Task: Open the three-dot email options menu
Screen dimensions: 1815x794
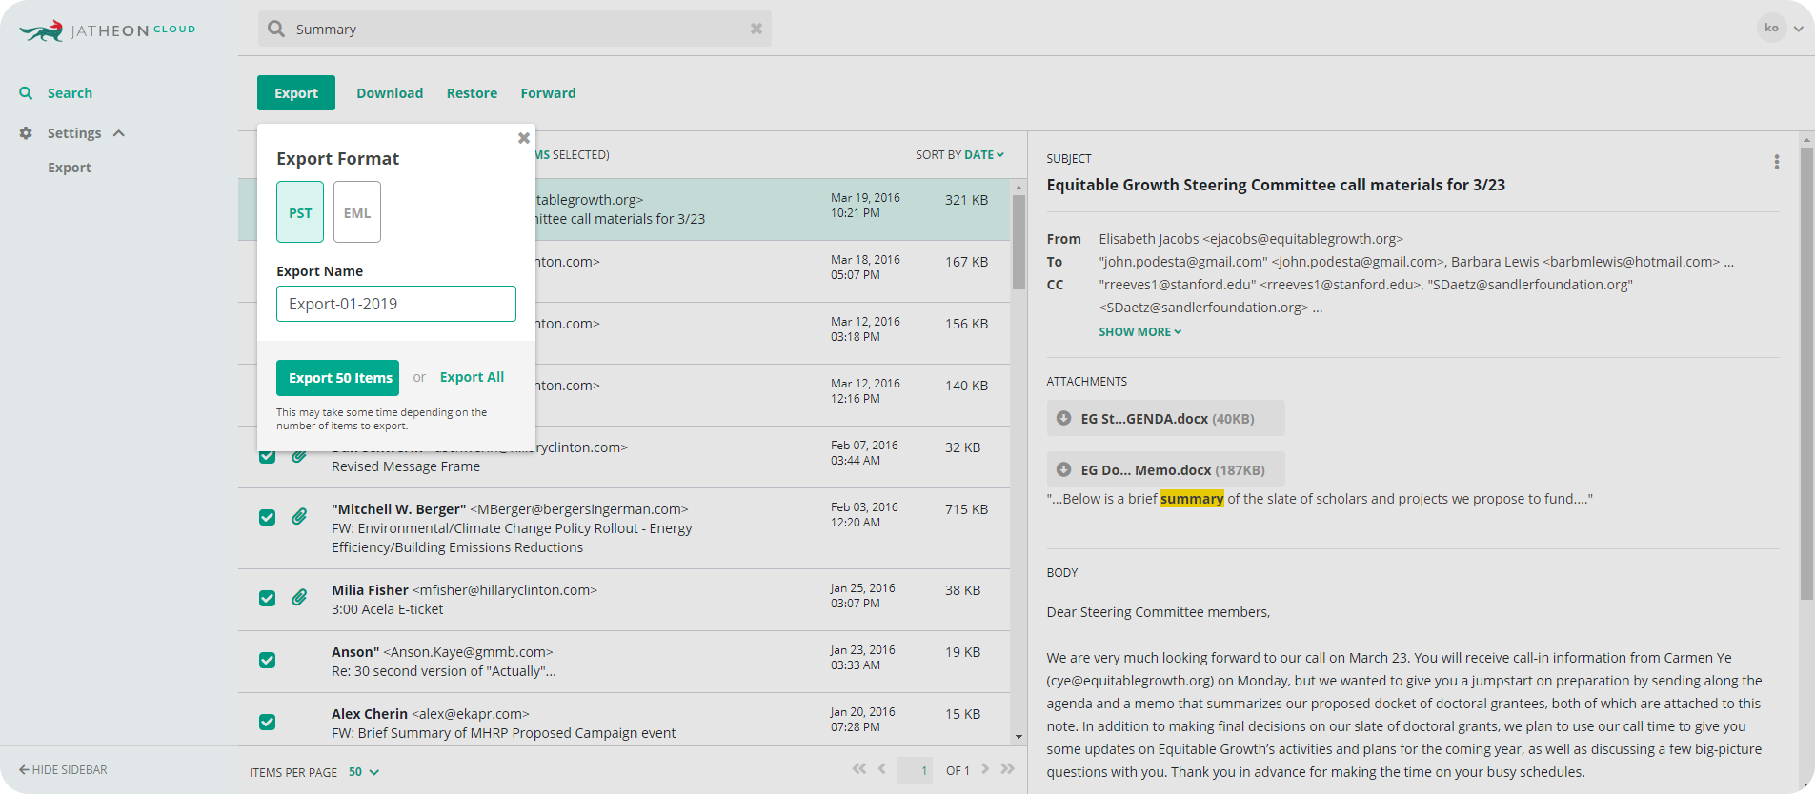Action: click(1776, 162)
